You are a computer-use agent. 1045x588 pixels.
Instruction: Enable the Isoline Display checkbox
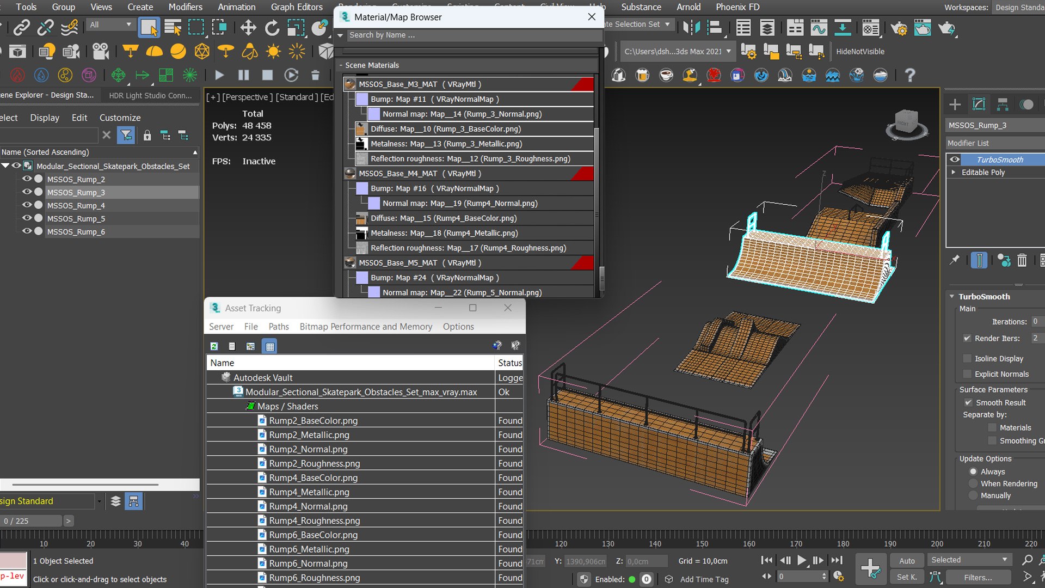pyautogui.click(x=967, y=359)
